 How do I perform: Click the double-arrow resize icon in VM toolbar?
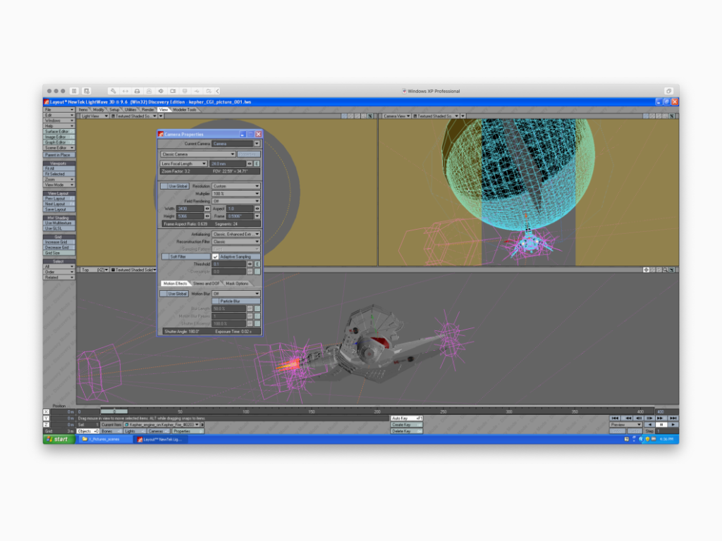(x=126, y=91)
